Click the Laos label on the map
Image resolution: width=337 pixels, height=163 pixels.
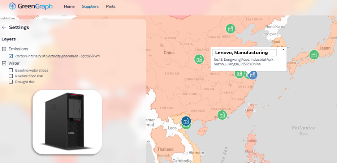pos(172,128)
